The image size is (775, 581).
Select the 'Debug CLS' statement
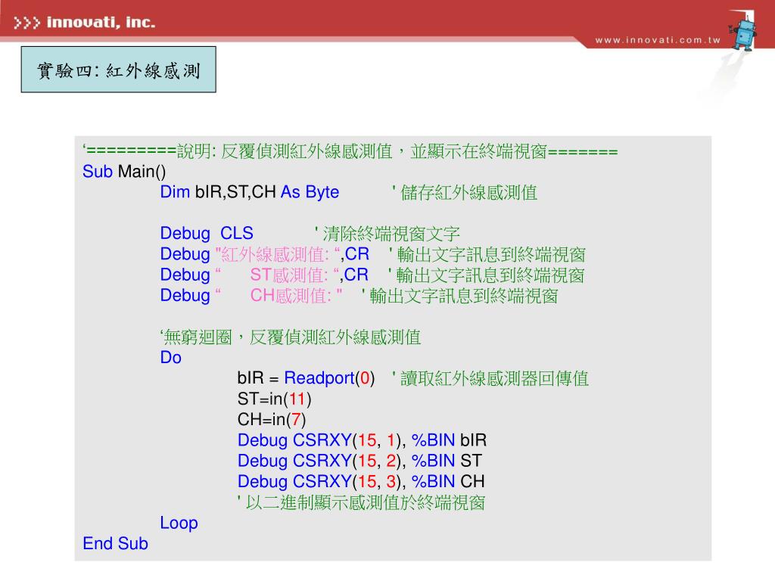[207, 233]
